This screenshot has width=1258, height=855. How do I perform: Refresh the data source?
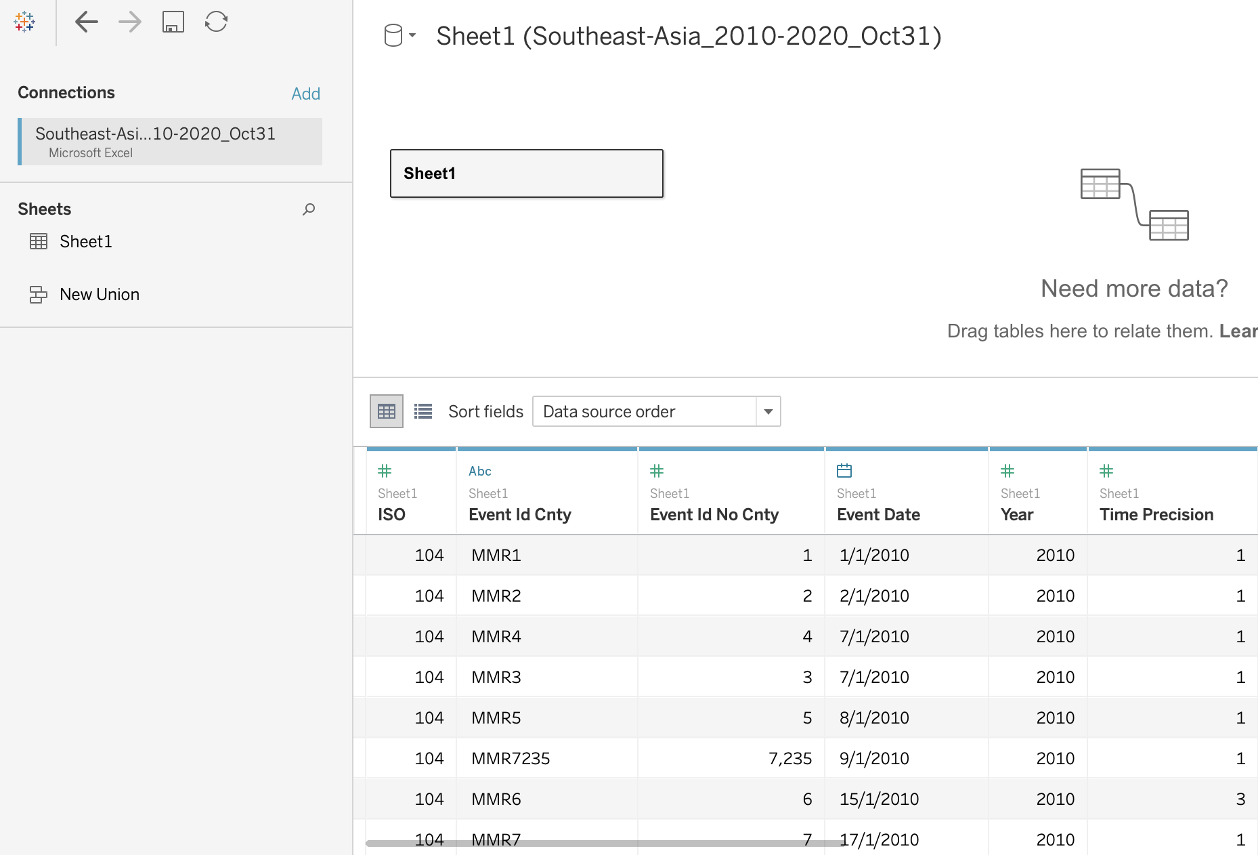pos(216,22)
